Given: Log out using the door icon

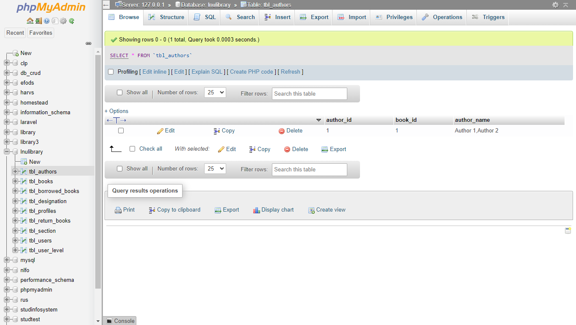Looking at the screenshot, I should [38, 21].
